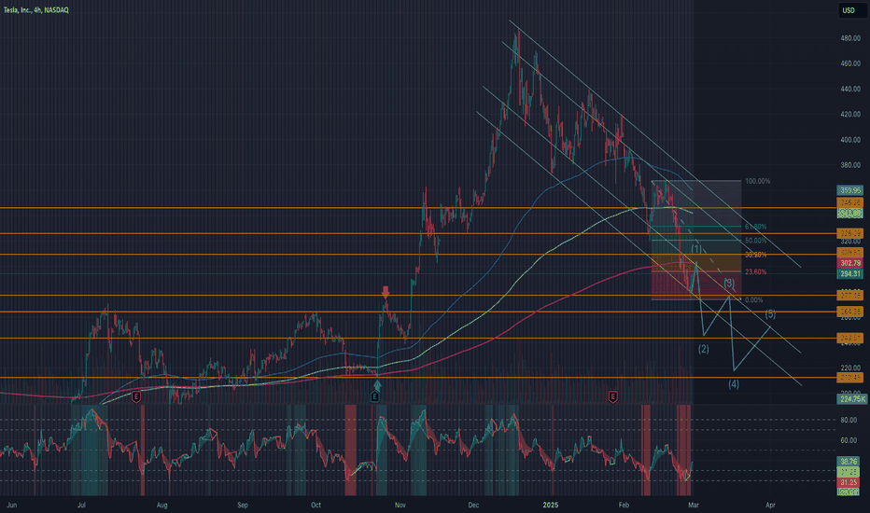Click the 440.00 price axis tick

click(x=850, y=89)
